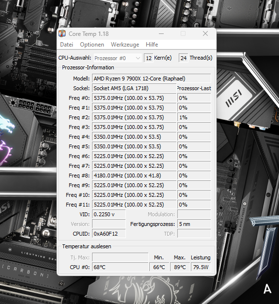Click the disabled maximize button of Core Temp

coord(183,34)
